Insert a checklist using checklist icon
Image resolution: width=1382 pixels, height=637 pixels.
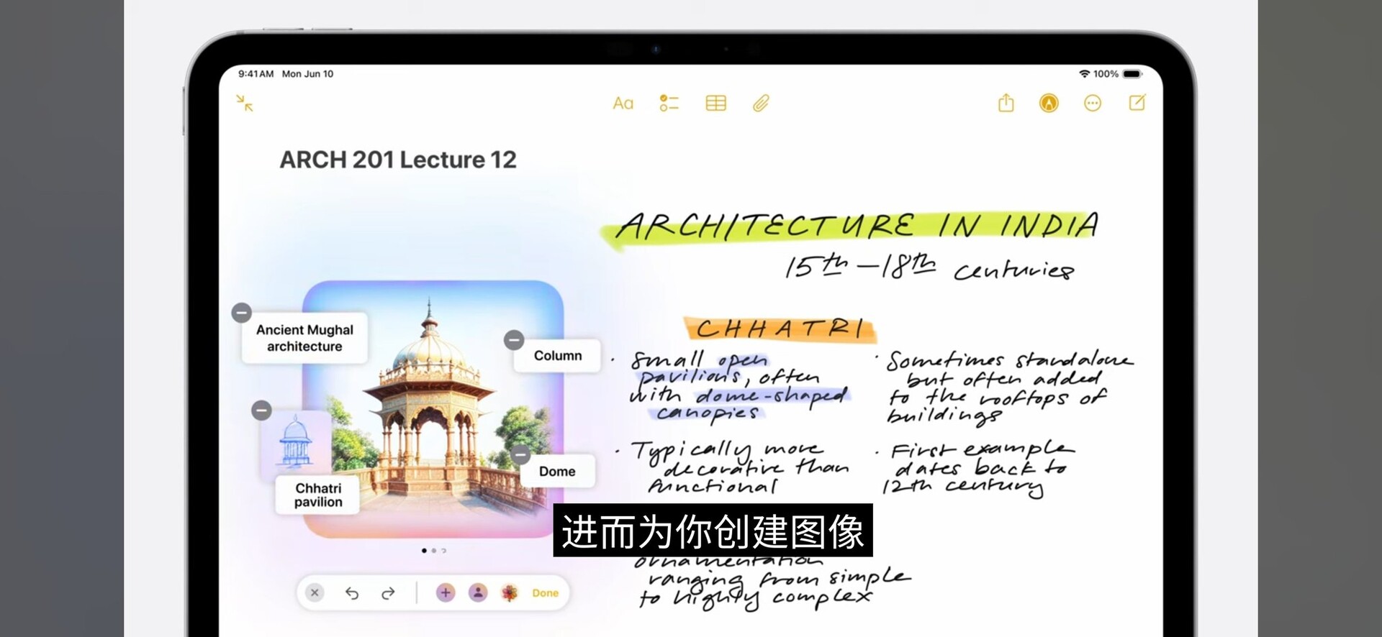click(x=669, y=104)
